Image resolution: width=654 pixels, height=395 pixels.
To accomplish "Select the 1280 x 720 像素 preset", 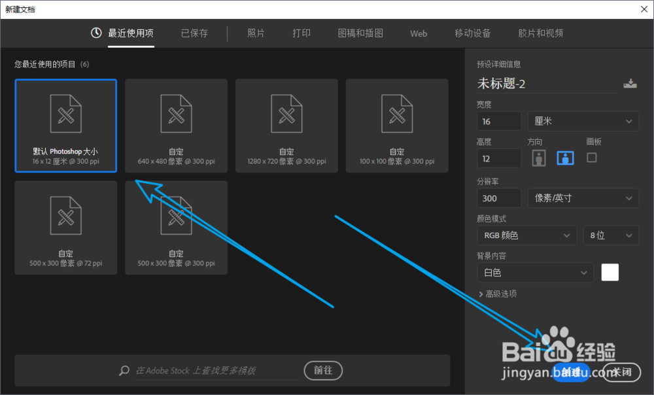I will tap(286, 126).
